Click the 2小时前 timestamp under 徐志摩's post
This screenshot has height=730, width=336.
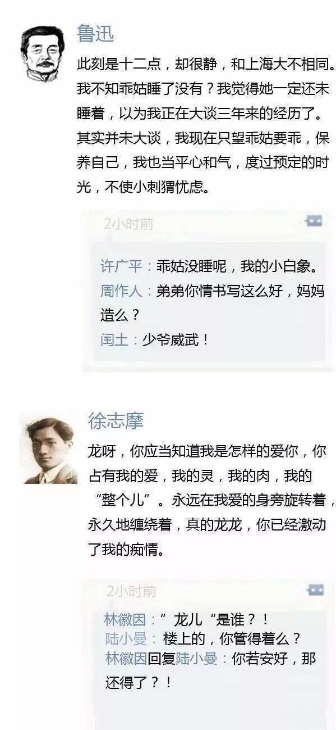click(131, 591)
